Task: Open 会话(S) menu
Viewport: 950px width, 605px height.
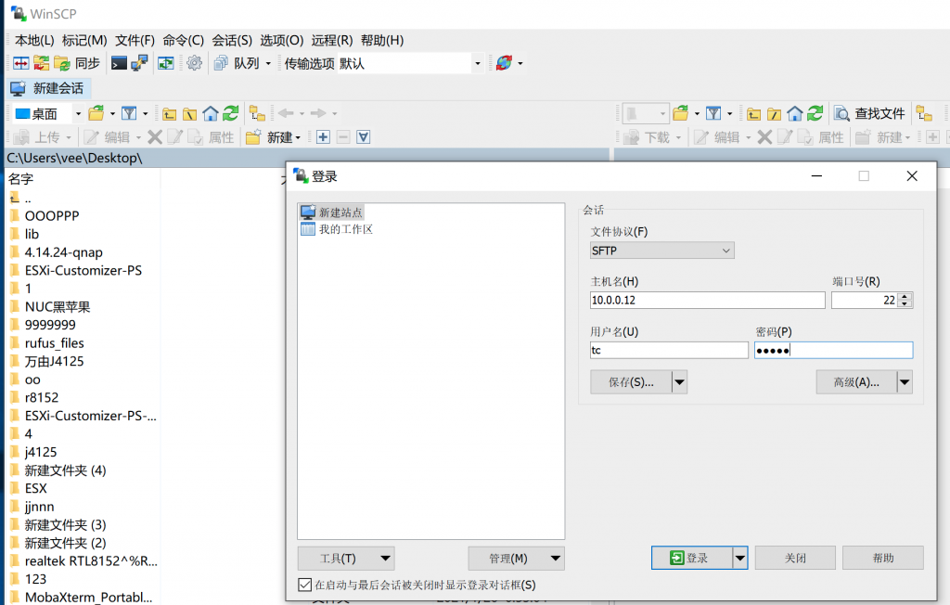Action: (232, 41)
